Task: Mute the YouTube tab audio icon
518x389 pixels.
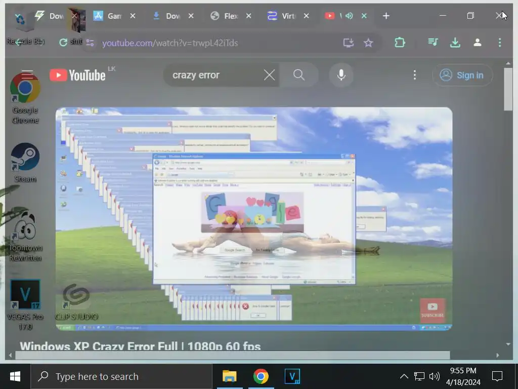Action: (x=349, y=16)
